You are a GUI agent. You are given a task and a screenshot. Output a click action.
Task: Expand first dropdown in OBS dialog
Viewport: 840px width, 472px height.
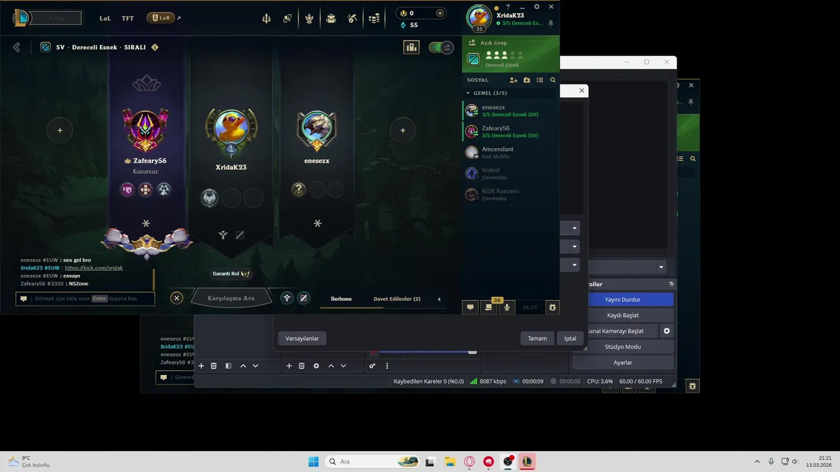[575, 228]
